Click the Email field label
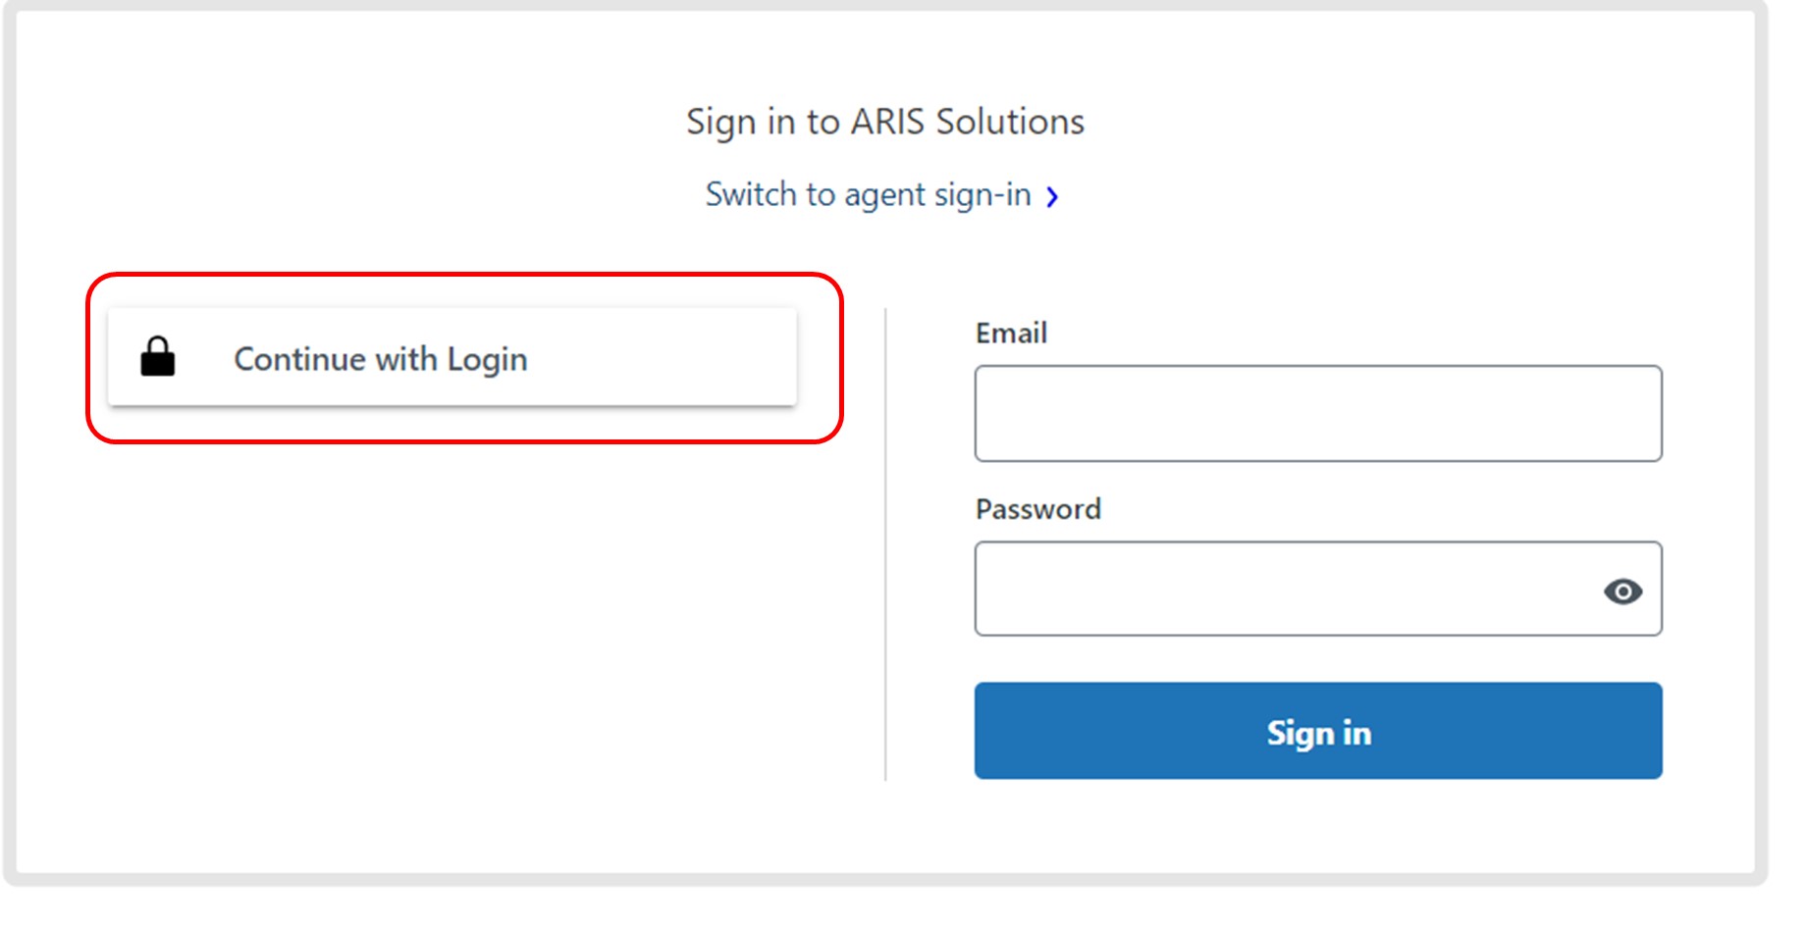Image resolution: width=1806 pixels, height=926 pixels. tap(1011, 333)
